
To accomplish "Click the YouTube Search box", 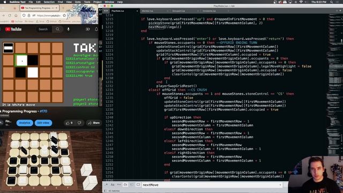I will pyautogui.click(x=44, y=29).
